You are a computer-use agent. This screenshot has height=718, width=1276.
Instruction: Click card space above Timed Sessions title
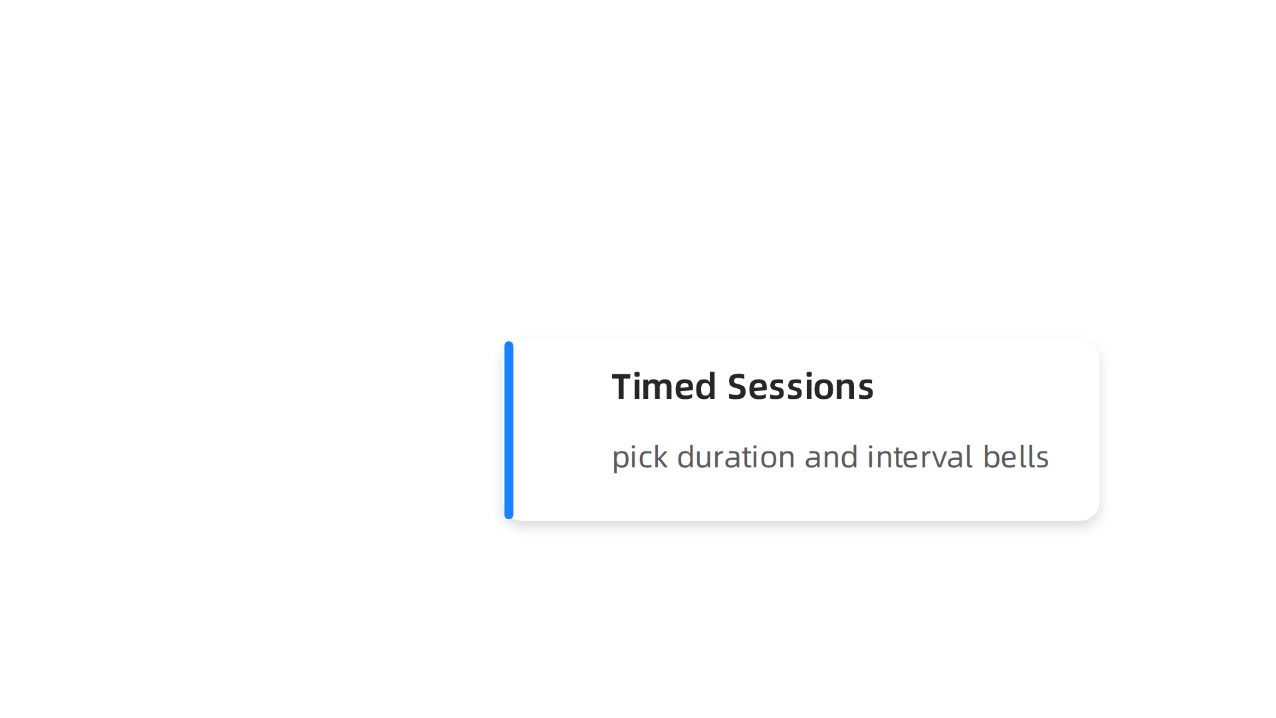click(x=801, y=354)
